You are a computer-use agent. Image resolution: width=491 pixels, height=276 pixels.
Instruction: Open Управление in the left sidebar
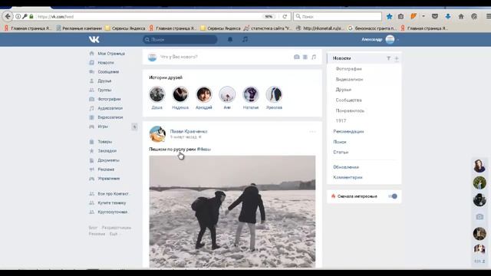(x=109, y=179)
